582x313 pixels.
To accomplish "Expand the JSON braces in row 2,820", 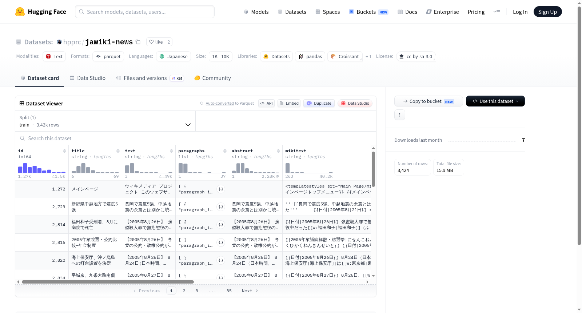I will pos(221,260).
